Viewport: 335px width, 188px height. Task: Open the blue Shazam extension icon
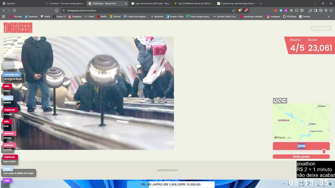281,10
